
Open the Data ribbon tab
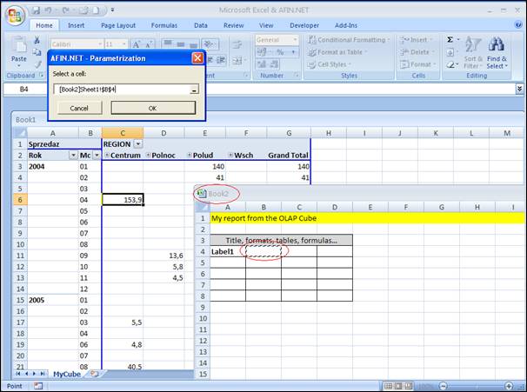[x=201, y=25]
